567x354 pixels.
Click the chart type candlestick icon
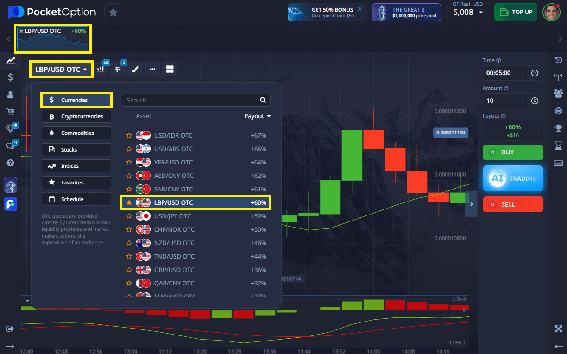point(101,69)
